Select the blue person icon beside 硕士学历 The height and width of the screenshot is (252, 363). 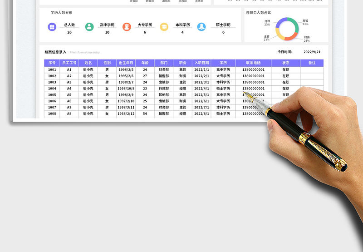[201, 27]
